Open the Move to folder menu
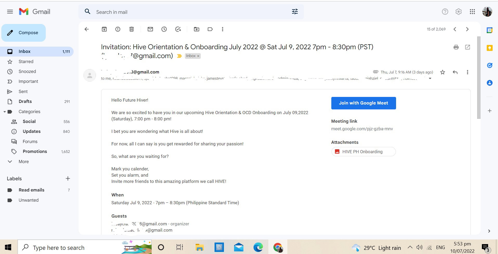498x254 pixels. [197, 29]
